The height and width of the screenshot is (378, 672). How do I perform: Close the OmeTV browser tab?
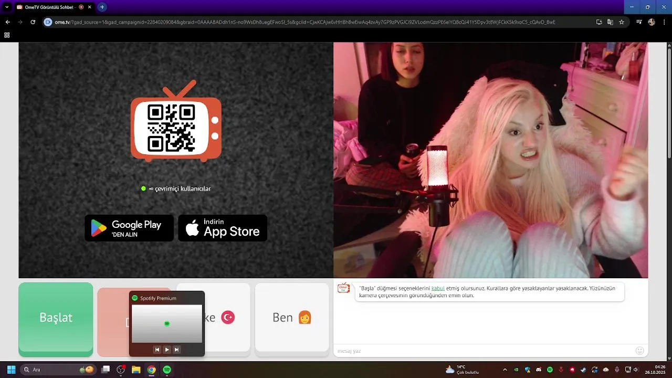[x=89, y=7]
